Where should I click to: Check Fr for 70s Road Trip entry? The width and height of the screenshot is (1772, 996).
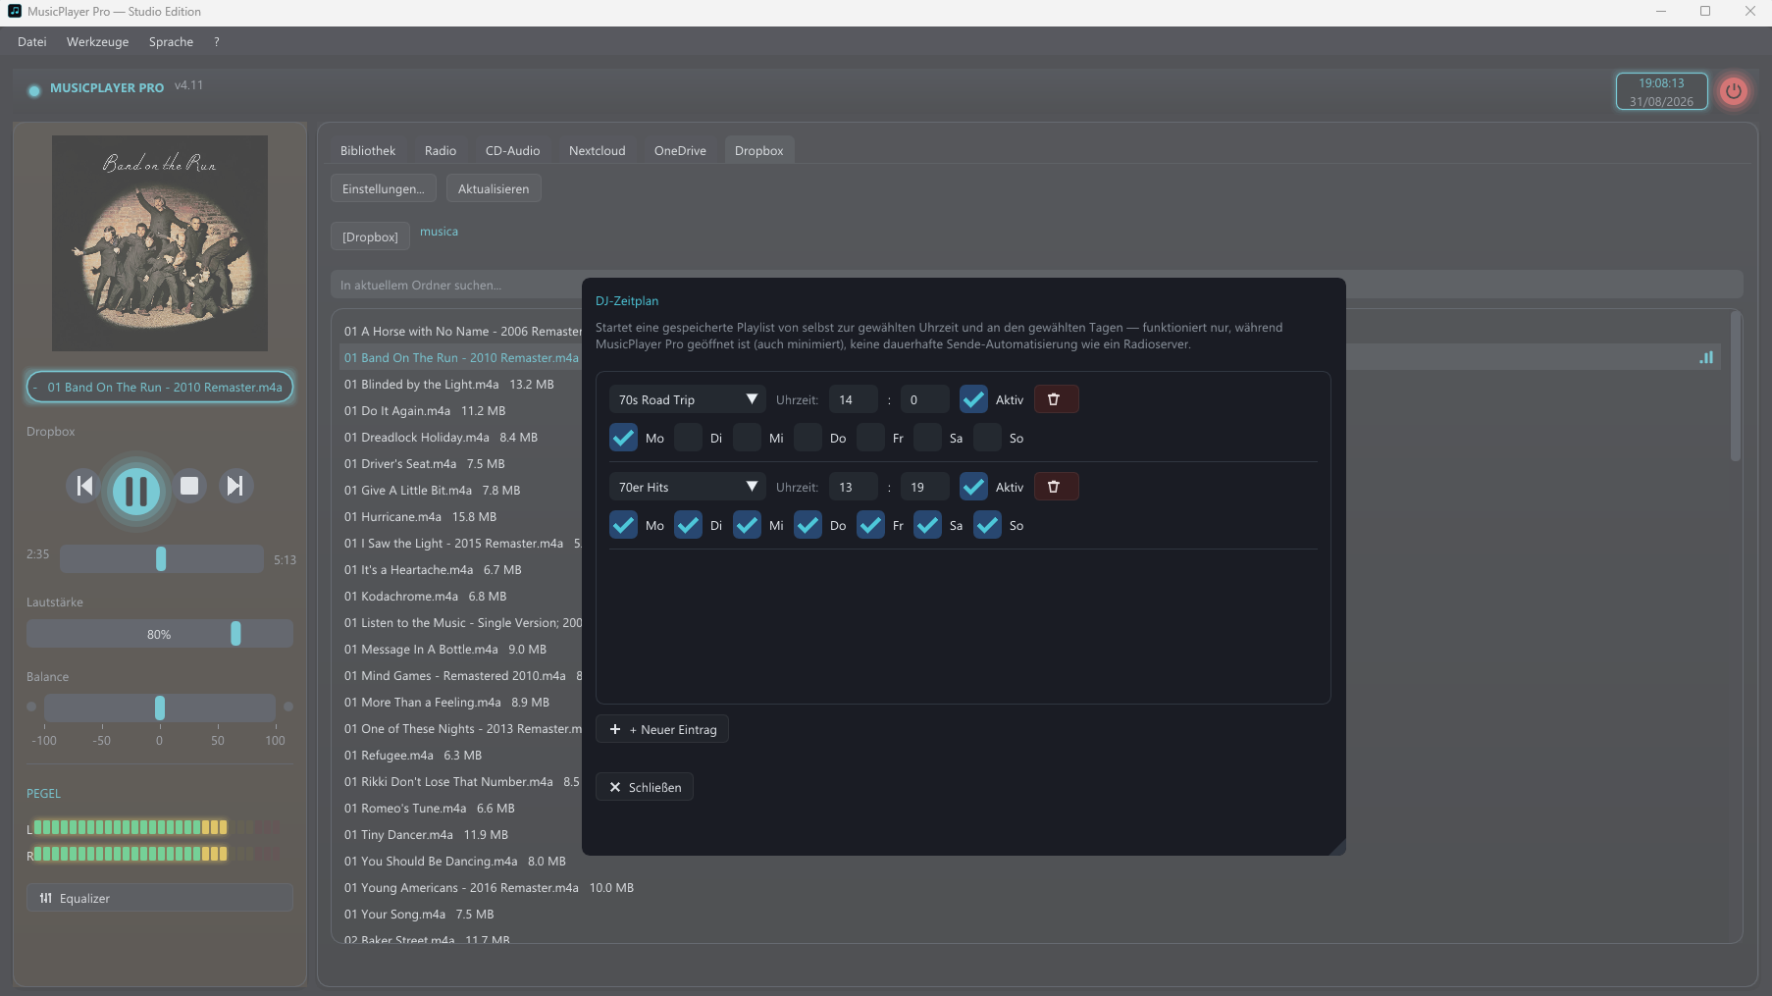point(870,438)
